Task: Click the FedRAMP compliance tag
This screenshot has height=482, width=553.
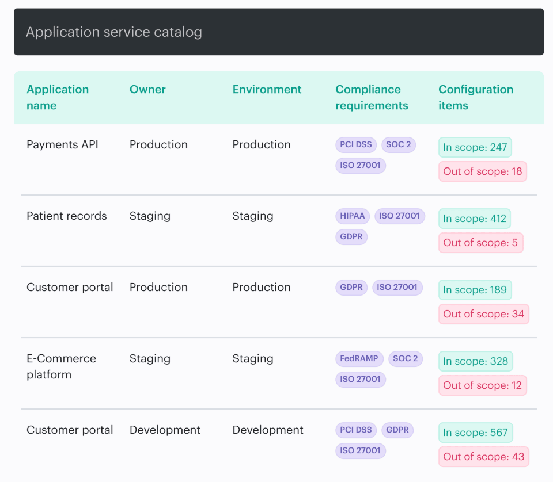Action: pyautogui.click(x=359, y=358)
